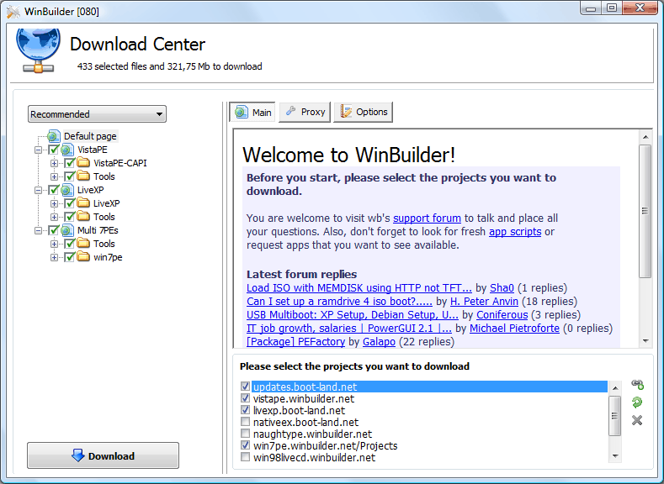Collapse the LiveXP project node

coord(38,190)
